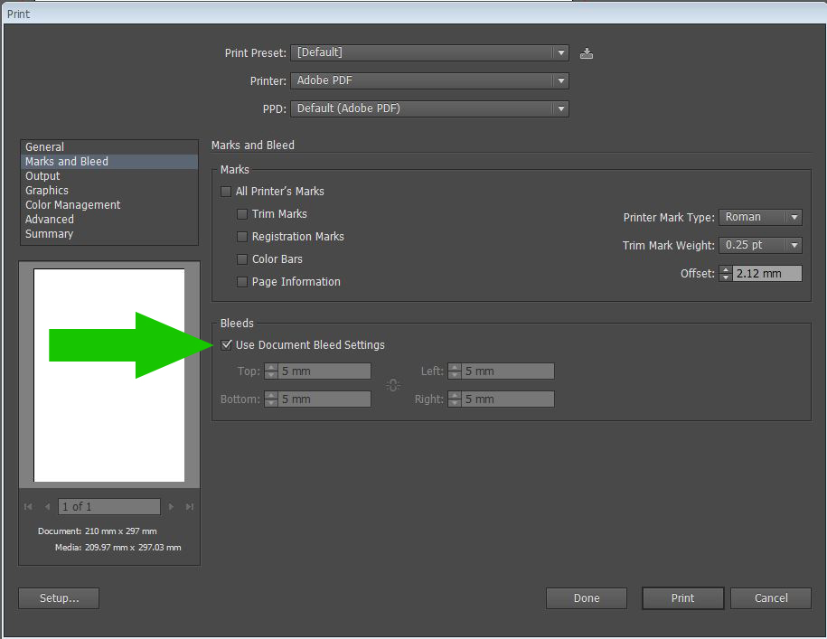The height and width of the screenshot is (639, 827).
Task: Select Marks and Bleed category
Action: pyautogui.click(x=109, y=161)
